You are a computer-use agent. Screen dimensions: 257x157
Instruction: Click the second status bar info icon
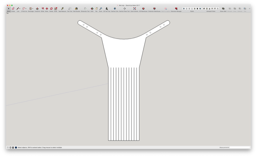click(10, 148)
